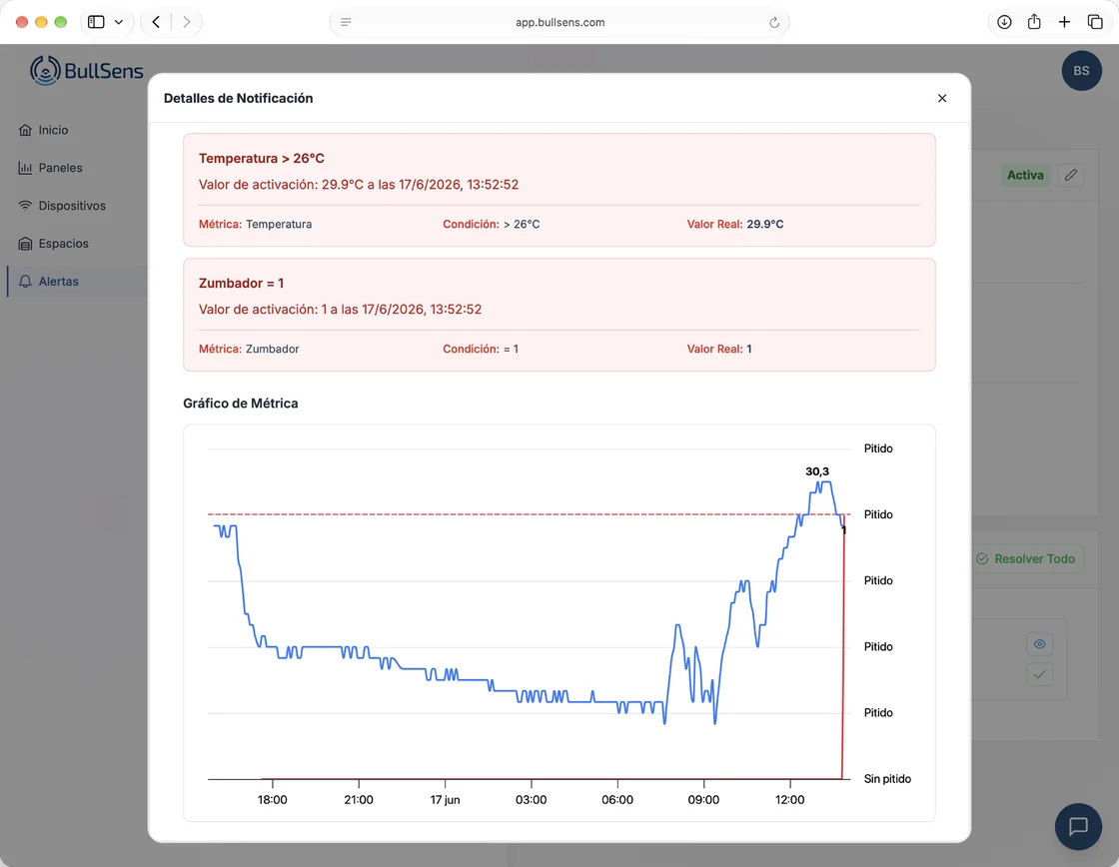Mark the alert resolved with the checkmark
Viewport: 1119px width, 867px height.
click(1040, 674)
